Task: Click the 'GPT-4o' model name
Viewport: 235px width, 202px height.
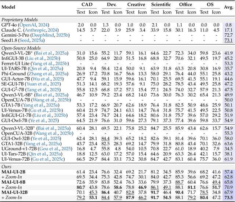Action: (x=9, y=25)
